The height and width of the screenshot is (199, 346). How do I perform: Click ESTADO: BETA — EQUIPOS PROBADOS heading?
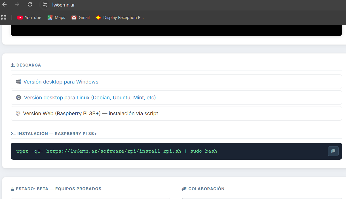click(x=58, y=189)
